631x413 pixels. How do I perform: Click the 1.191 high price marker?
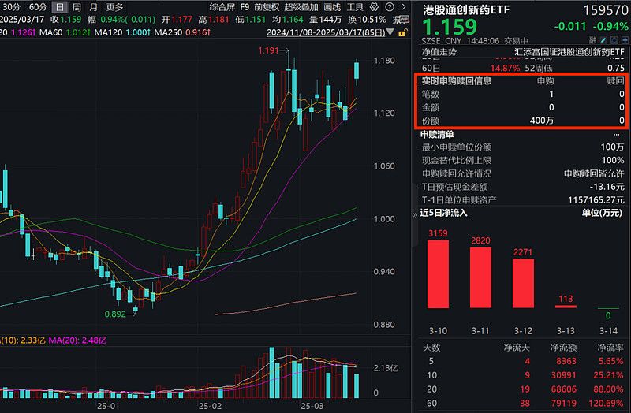(x=268, y=50)
